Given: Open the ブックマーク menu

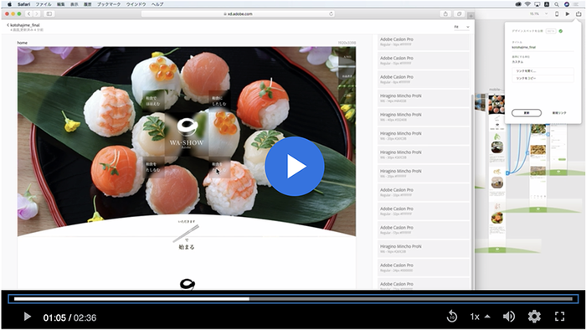Looking at the screenshot, I should pyautogui.click(x=109, y=4).
